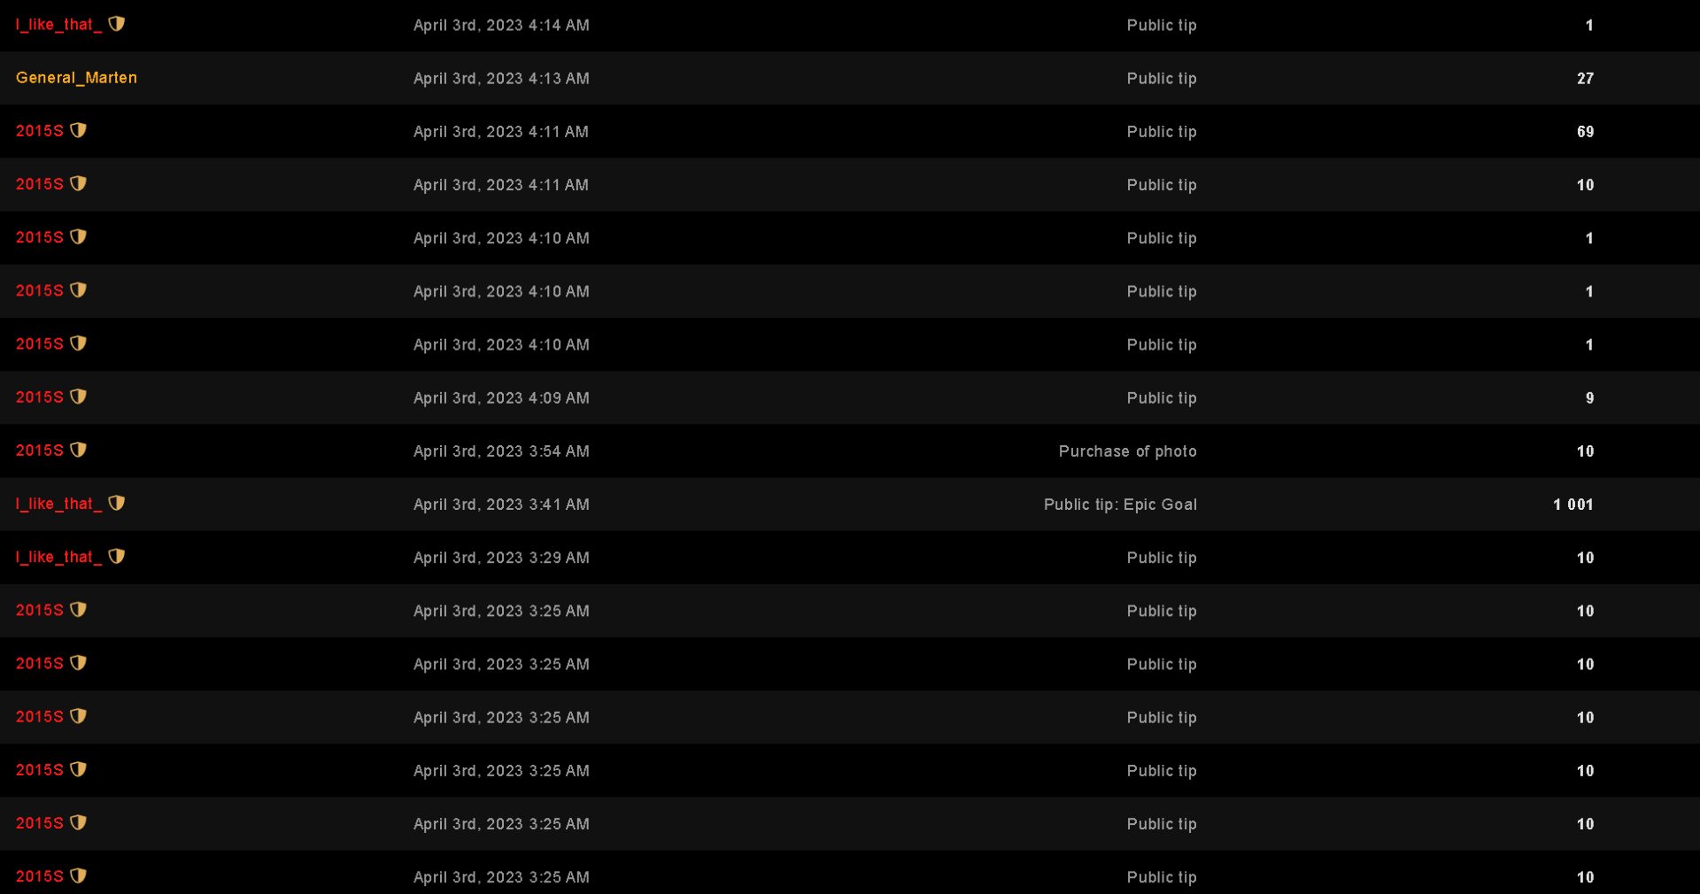
Task: Click 2015S's shield icon on the 4:09 AM tip
Action: coord(78,397)
